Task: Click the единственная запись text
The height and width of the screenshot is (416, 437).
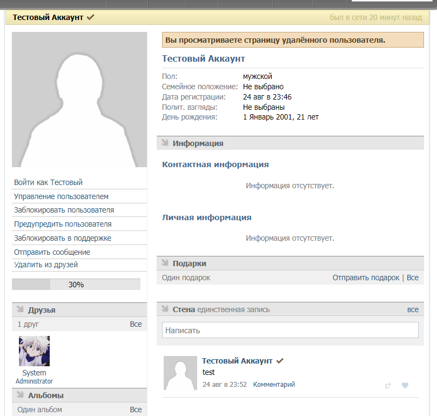Action: pyautogui.click(x=233, y=309)
